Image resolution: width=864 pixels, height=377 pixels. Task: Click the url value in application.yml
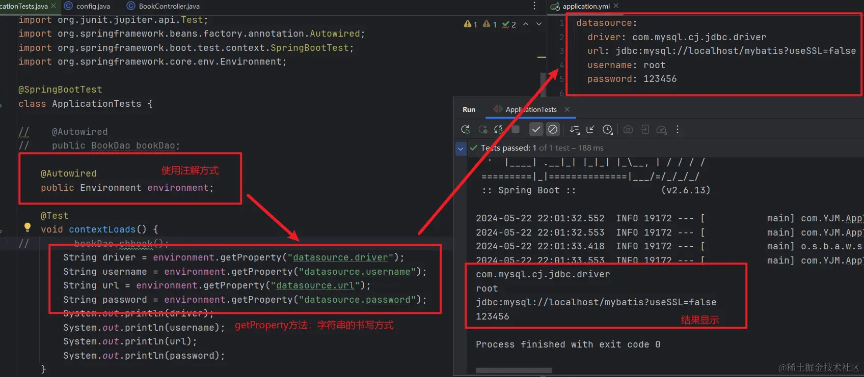click(x=736, y=51)
